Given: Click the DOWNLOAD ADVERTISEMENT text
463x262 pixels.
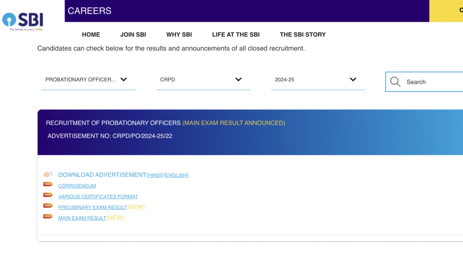Looking at the screenshot, I should [x=102, y=175].
